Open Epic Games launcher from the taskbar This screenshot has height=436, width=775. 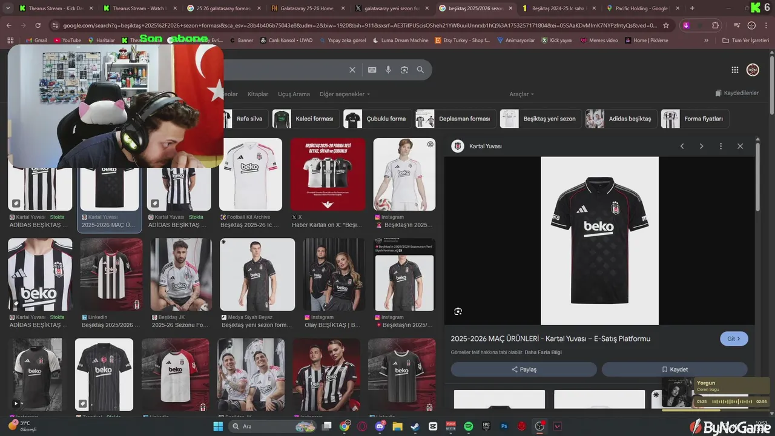coord(486,426)
